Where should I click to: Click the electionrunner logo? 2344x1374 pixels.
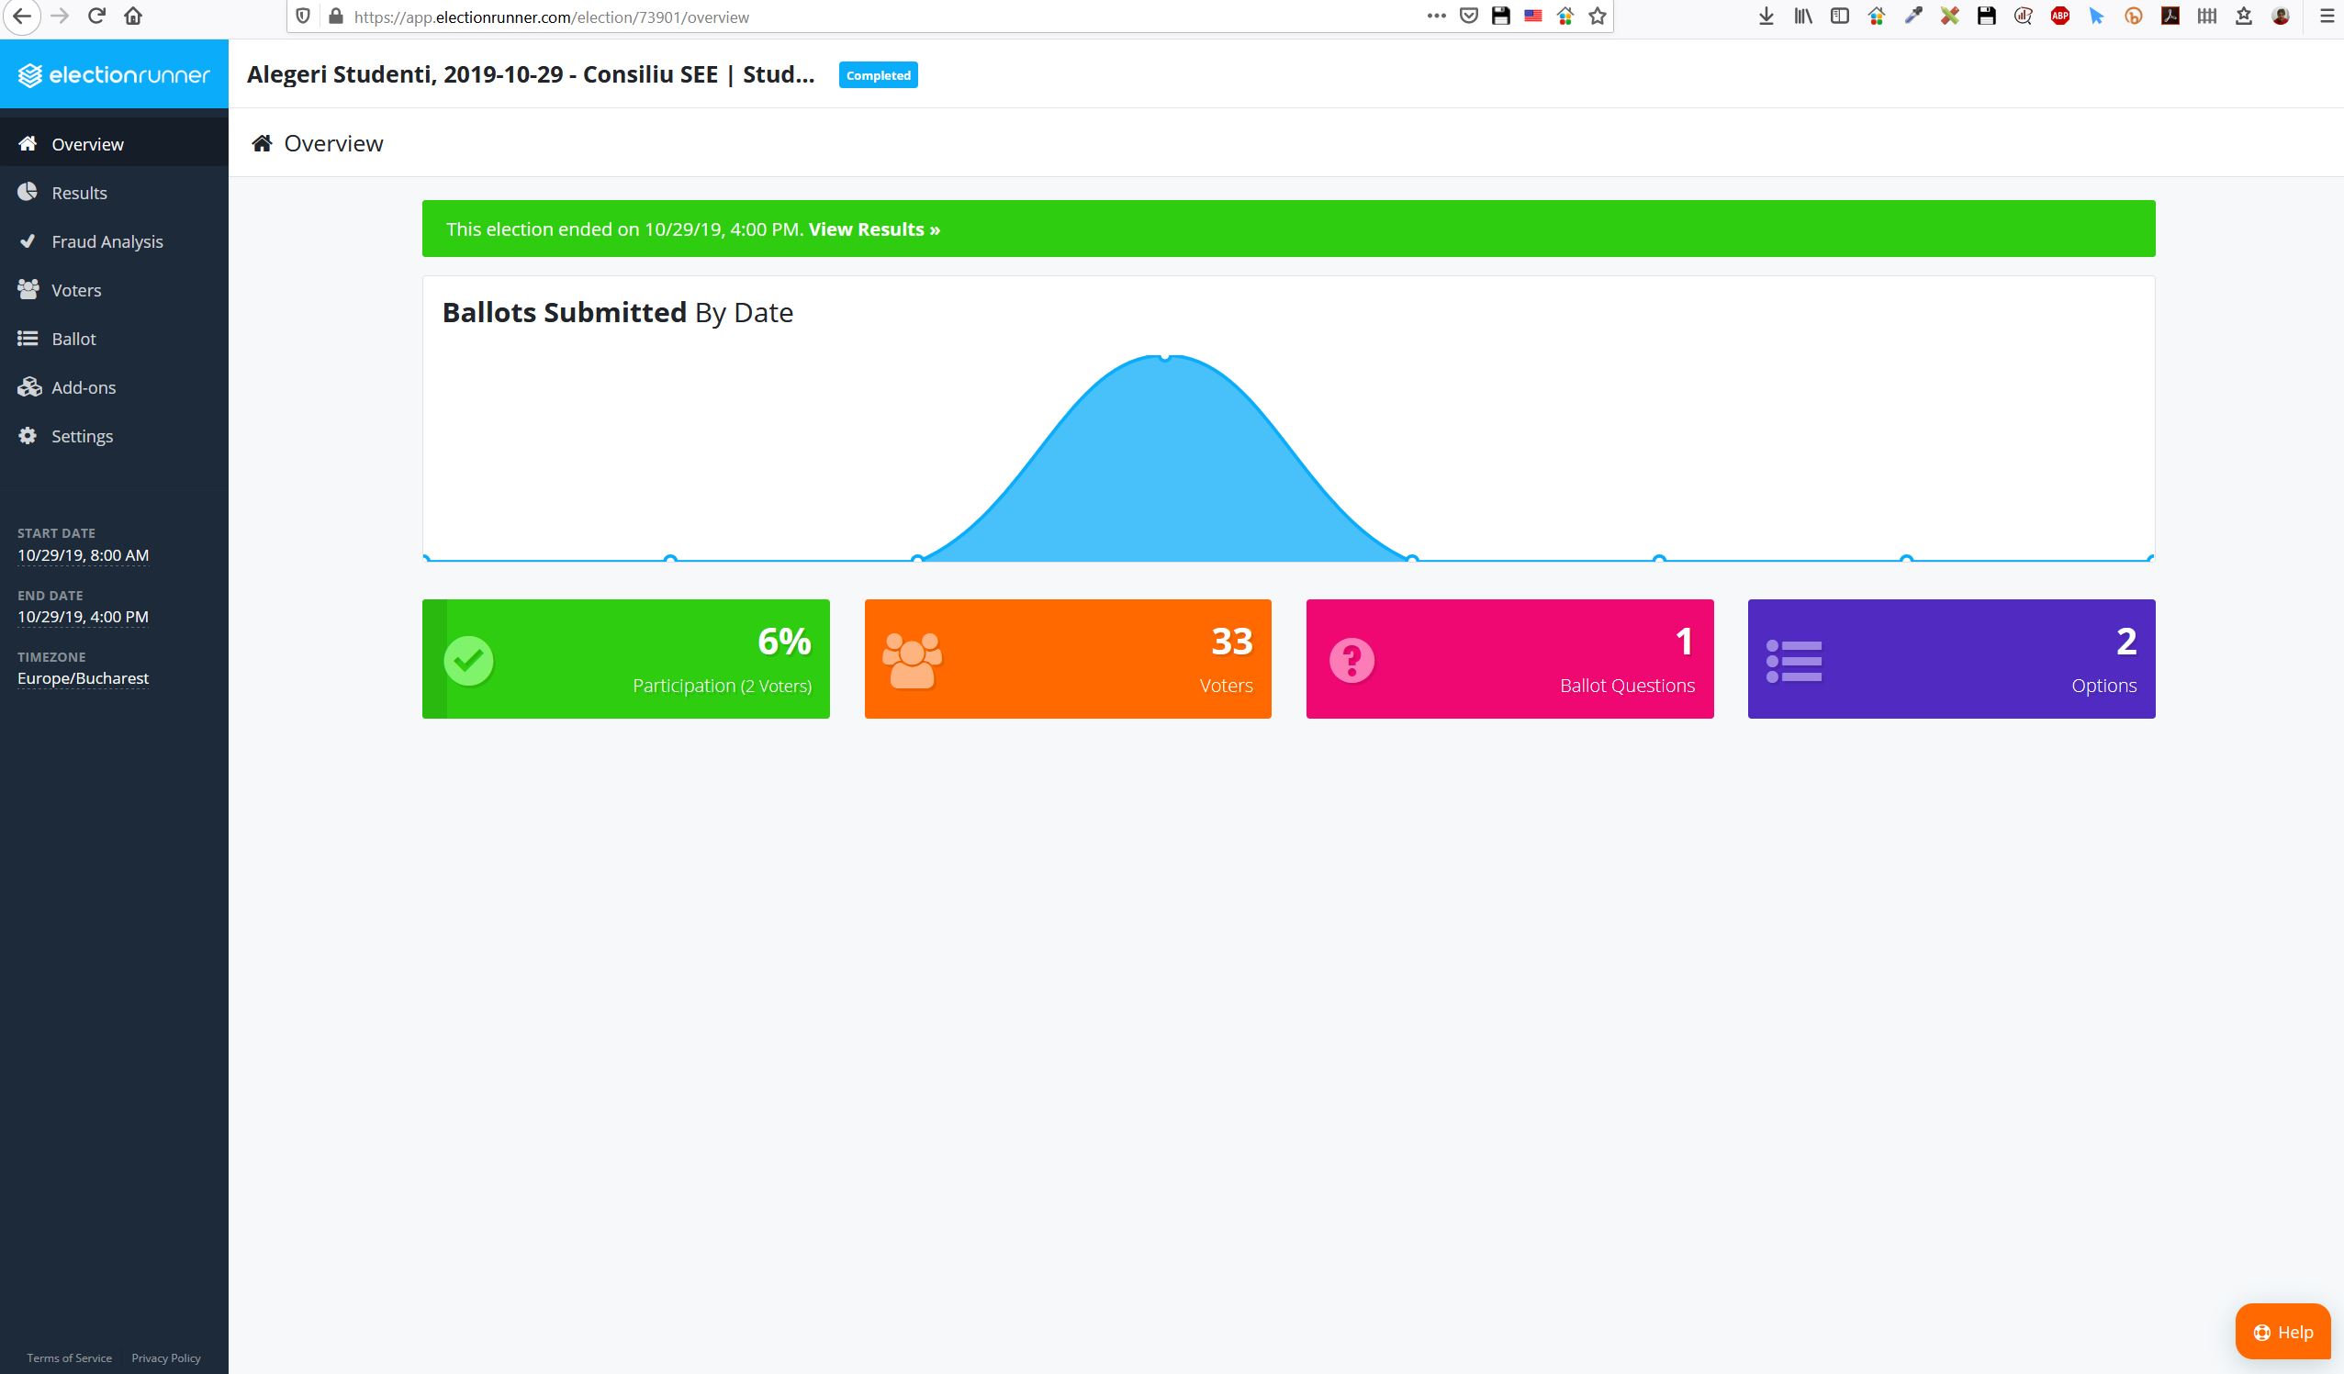[x=114, y=74]
